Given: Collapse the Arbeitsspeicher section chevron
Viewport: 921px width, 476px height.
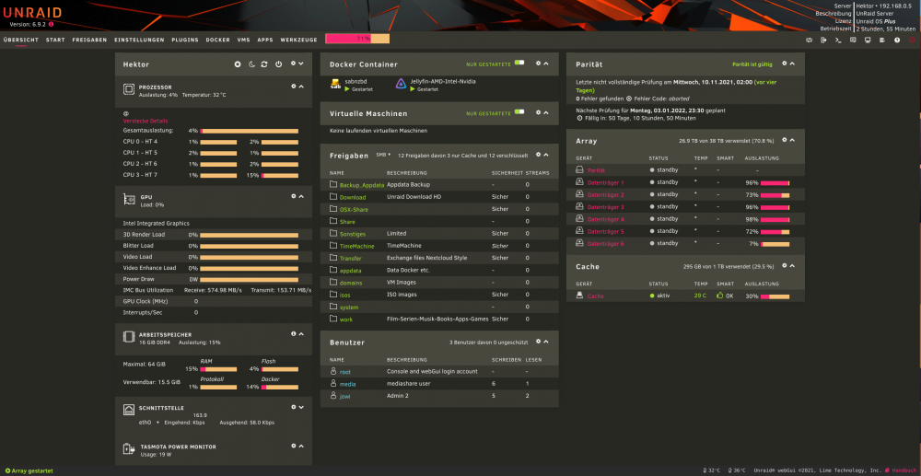Looking at the screenshot, I should point(301,333).
